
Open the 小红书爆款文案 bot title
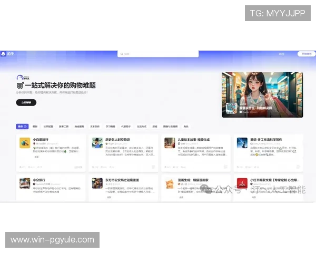coord(275,180)
